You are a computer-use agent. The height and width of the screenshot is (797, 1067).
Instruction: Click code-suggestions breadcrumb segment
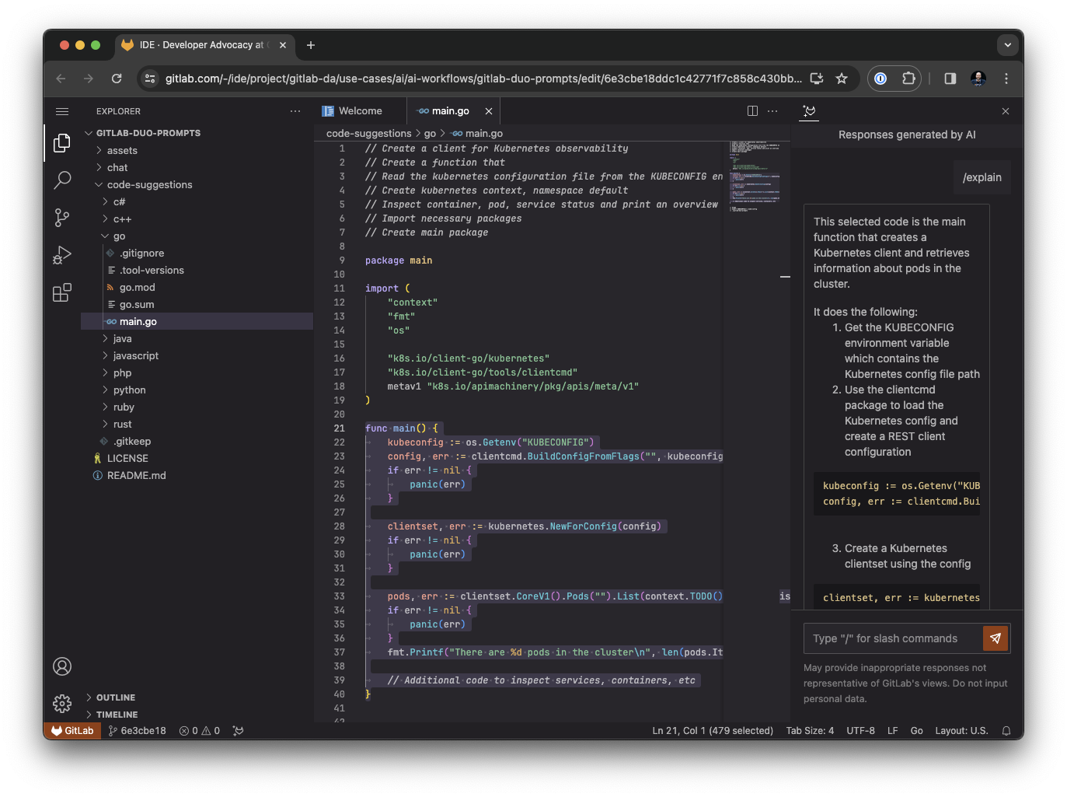pos(369,134)
